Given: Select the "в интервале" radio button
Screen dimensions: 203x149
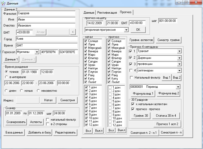Looking at the screenshot, I should [7, 77].
